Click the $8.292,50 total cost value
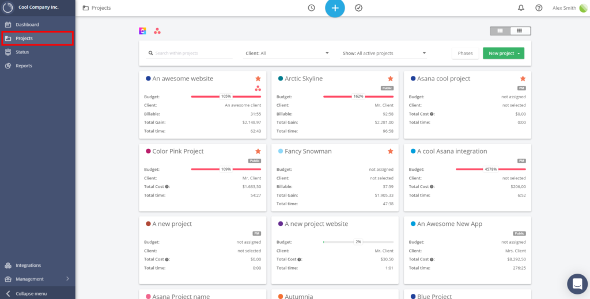Viewport: 590px width, 299px height. click(x=517, y=259)
